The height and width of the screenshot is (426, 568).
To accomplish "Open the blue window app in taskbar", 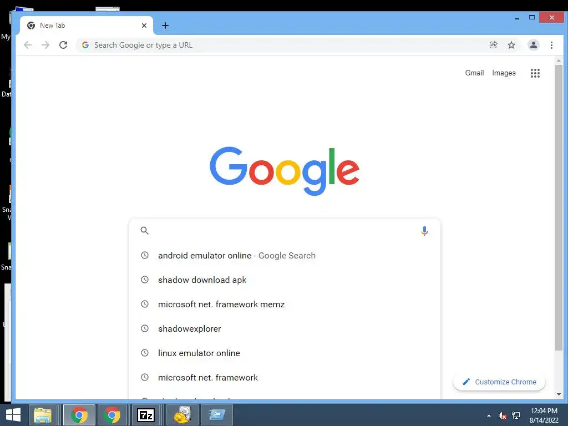I will coord(217,415).
